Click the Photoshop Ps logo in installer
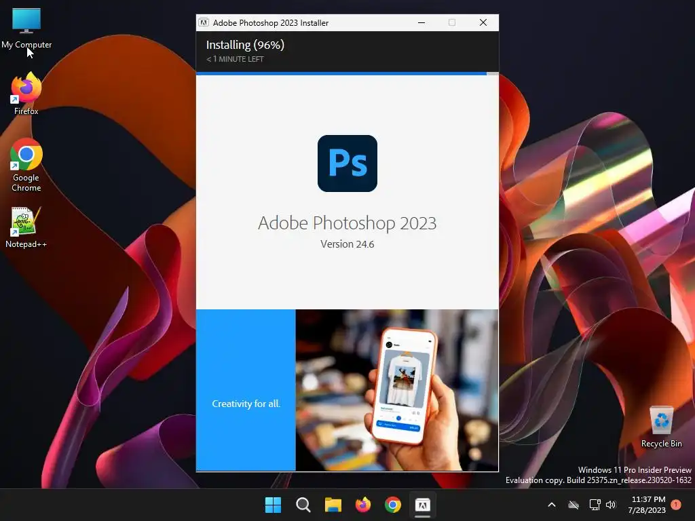 347,163
